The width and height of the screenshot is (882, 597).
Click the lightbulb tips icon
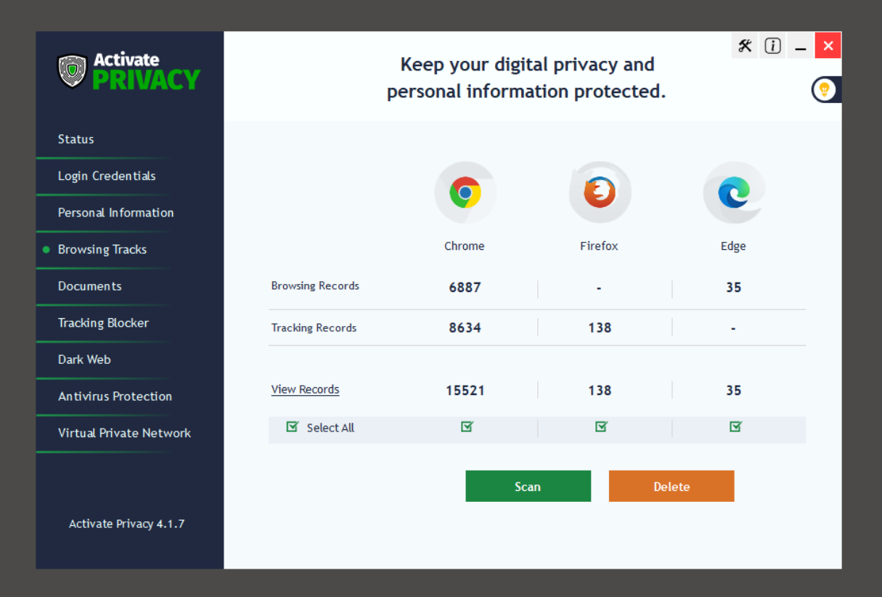click(x=825, y=90)
